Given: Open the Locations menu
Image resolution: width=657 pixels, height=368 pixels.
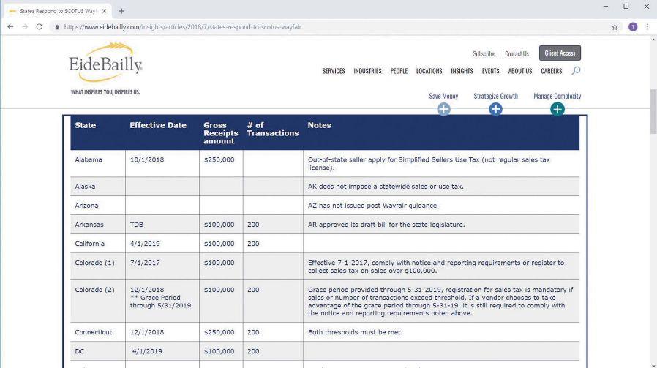Looking at the screenshot, I should 429,71.
